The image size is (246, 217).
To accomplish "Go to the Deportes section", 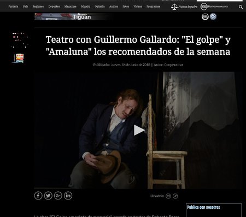I will tap(54, 7).
